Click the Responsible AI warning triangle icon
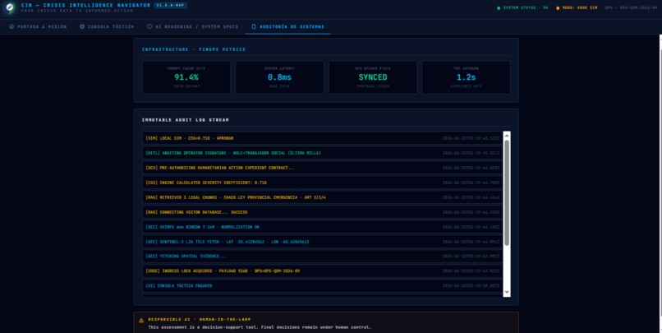 pyautogui.click(x=141, y=320)
